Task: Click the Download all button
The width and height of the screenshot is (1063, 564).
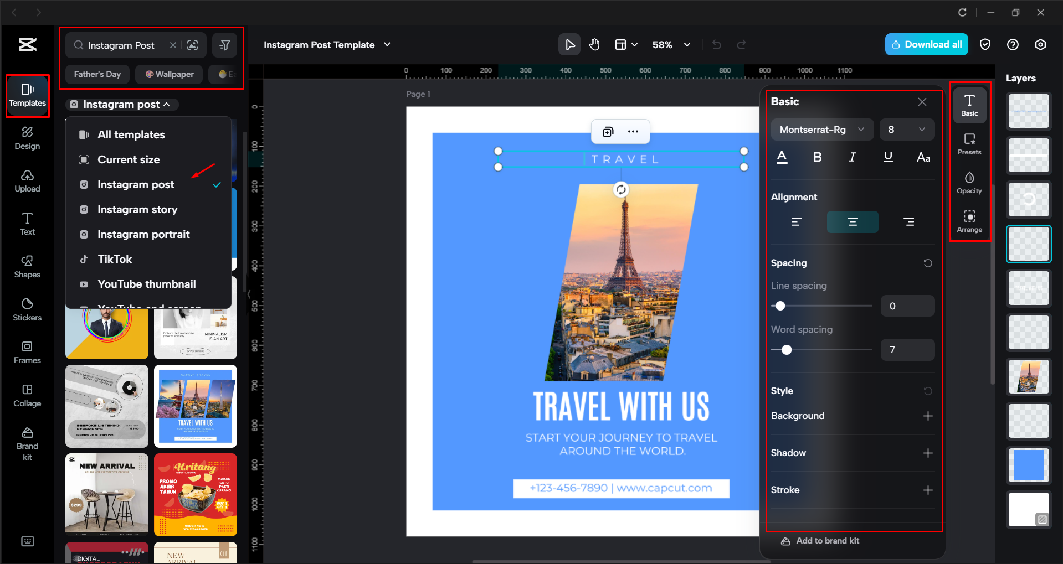Action: (926, 44)
